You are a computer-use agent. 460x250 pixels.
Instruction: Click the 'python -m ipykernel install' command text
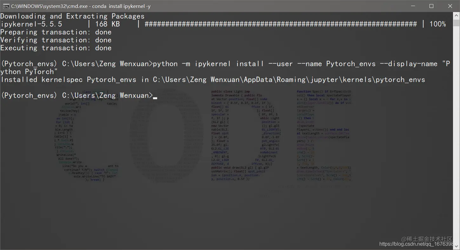point(208,64)
